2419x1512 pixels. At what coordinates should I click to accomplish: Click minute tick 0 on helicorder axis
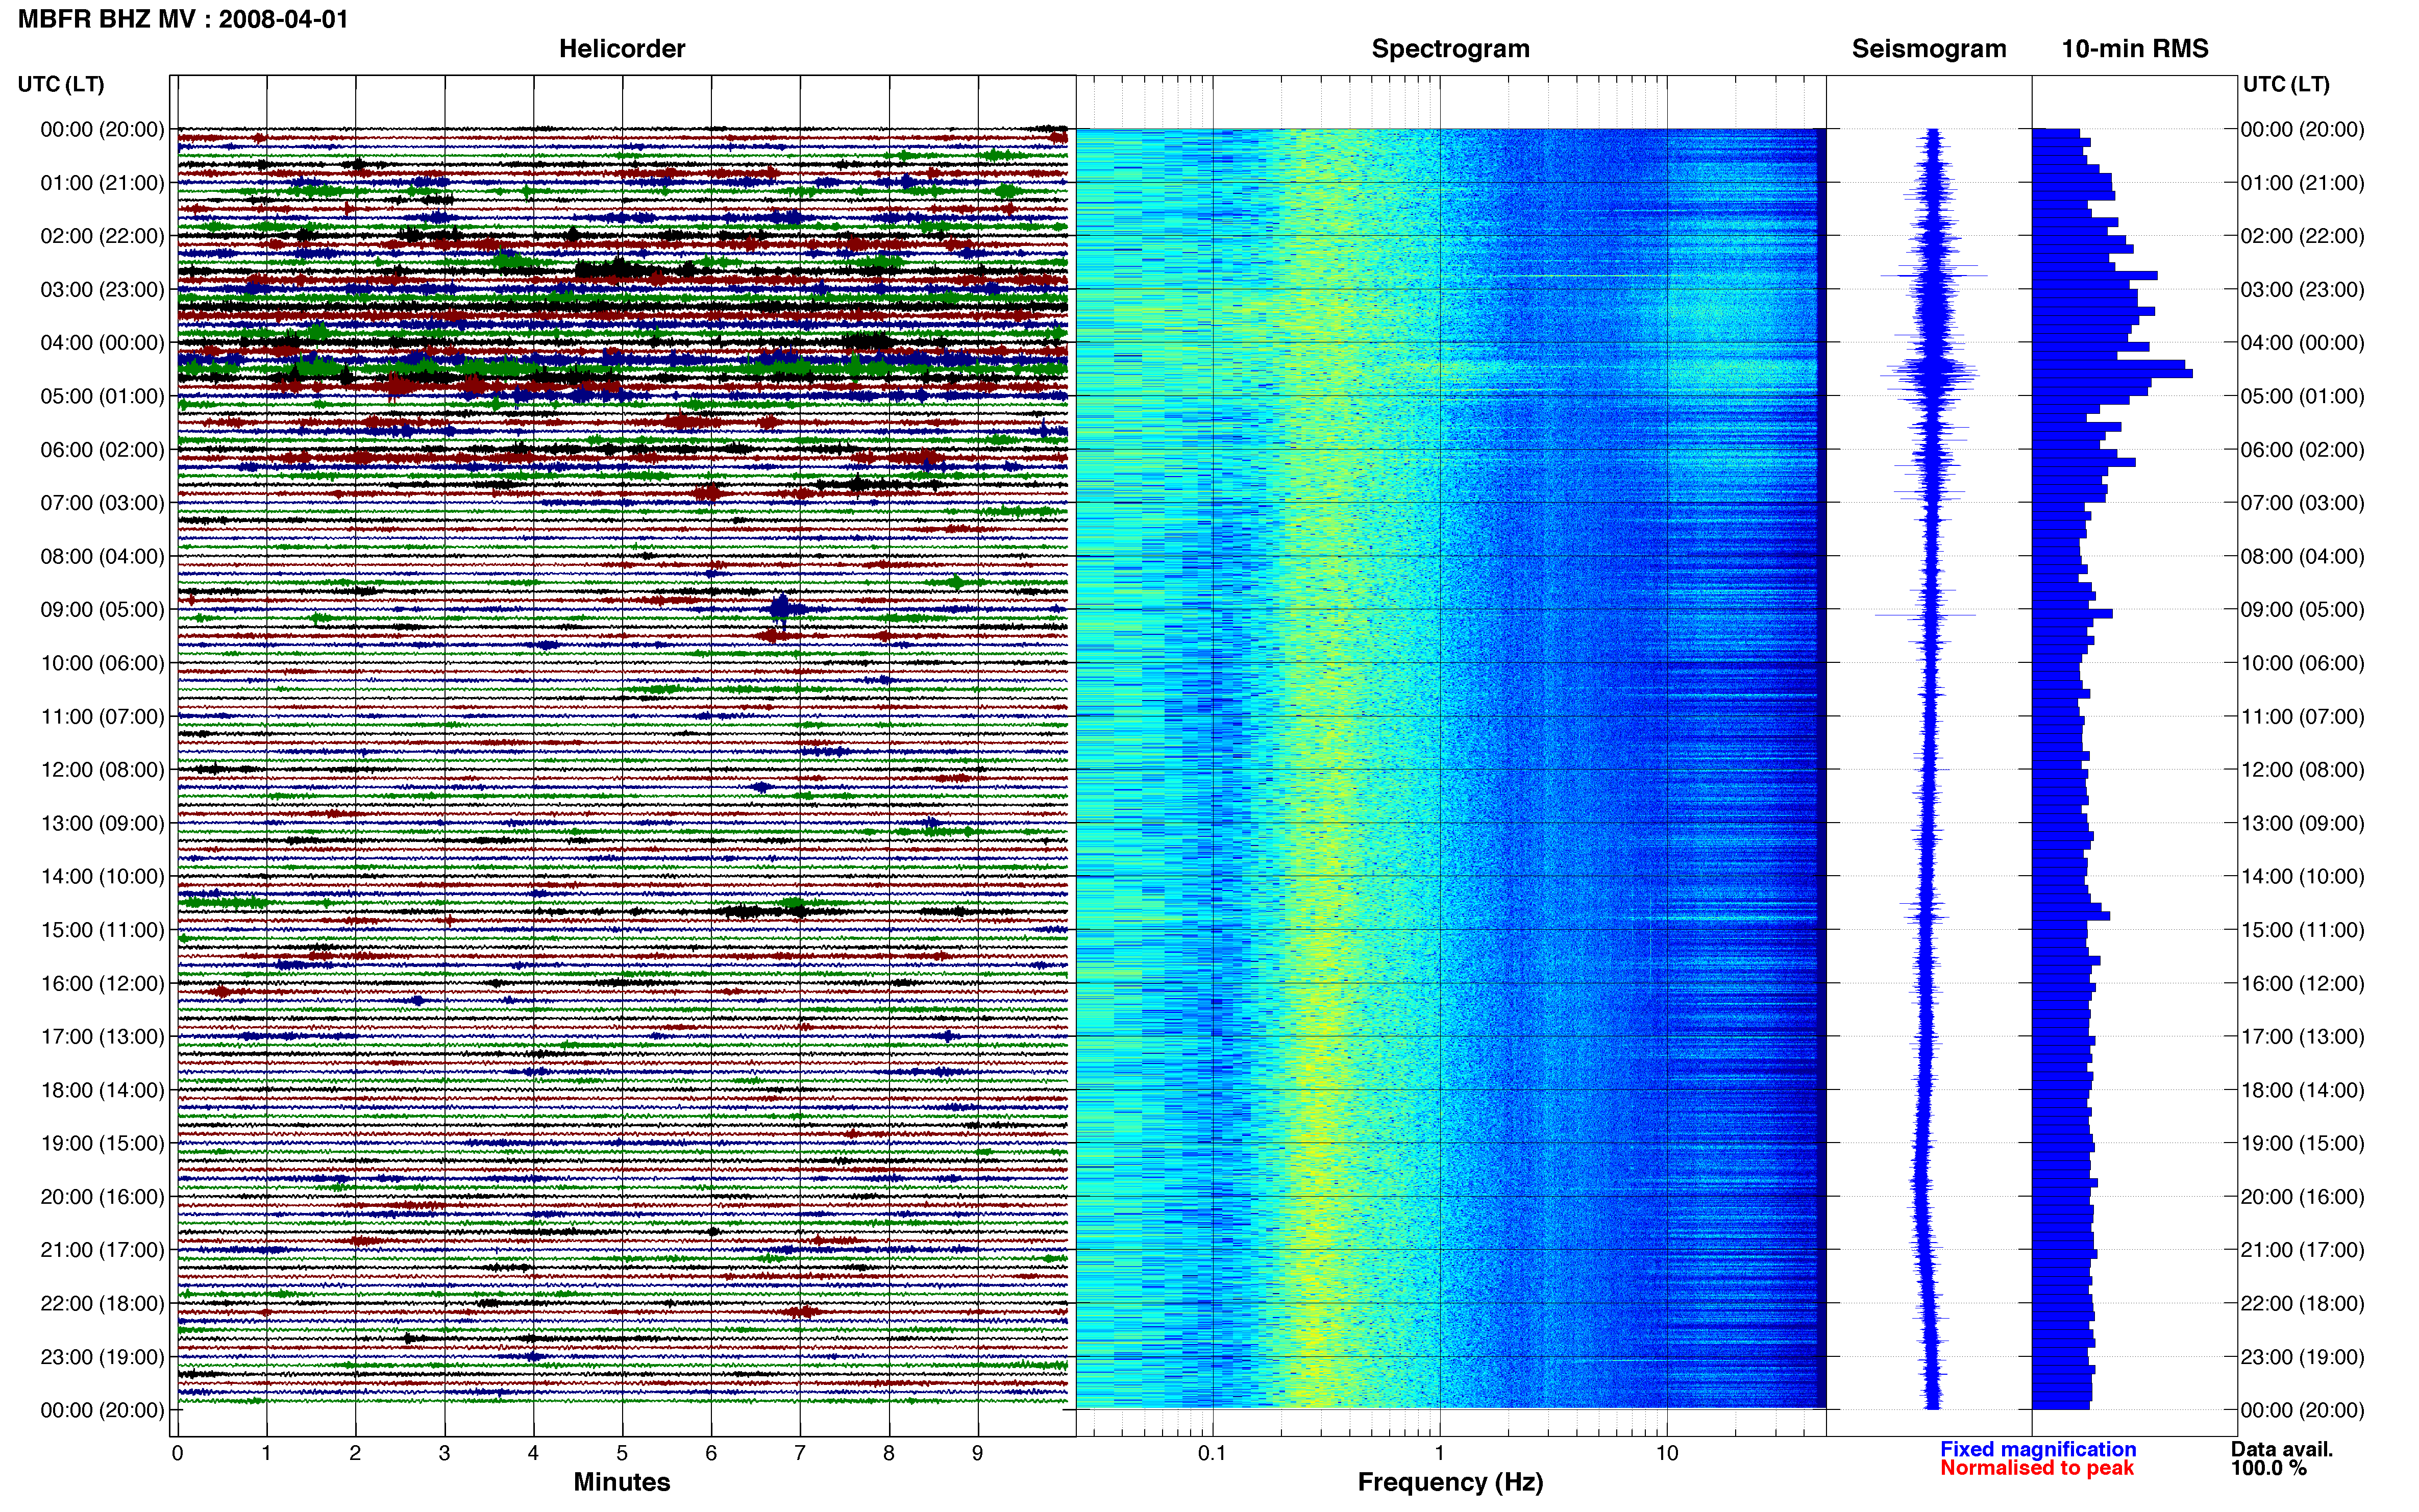[177, 1453]
